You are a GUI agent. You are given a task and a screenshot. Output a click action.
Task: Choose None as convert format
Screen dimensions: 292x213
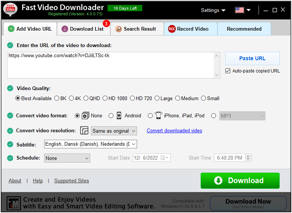[x=77, y=116]
